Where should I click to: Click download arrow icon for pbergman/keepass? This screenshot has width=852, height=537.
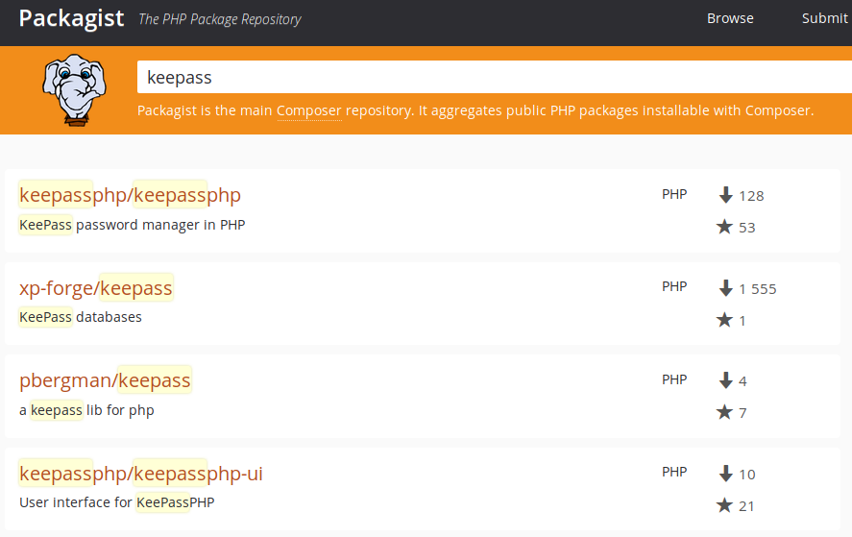click(x=725, y=379)
